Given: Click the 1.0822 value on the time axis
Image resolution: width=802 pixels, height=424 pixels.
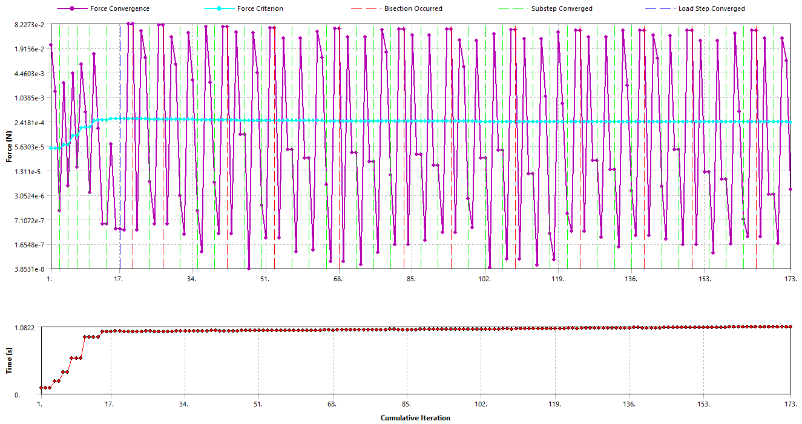Looking at the screenshot, I should (25, 327).
